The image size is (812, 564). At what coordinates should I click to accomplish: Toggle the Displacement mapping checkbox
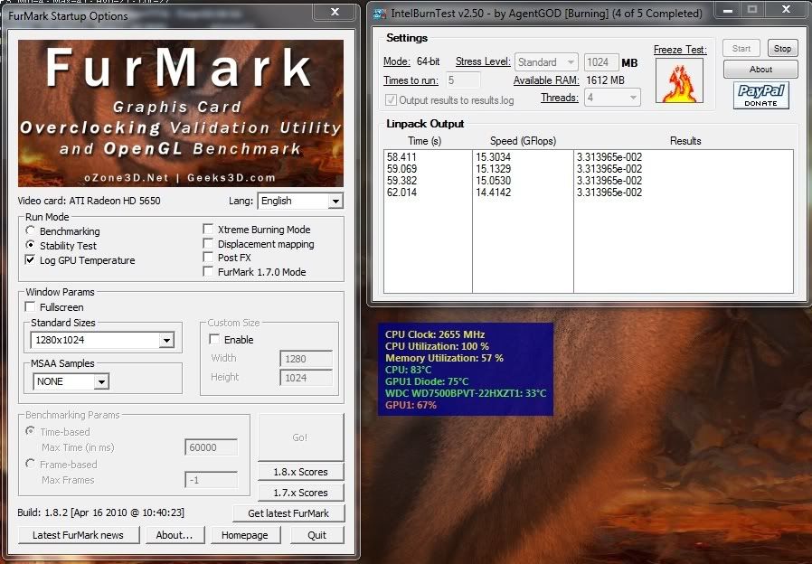(209, 244)
